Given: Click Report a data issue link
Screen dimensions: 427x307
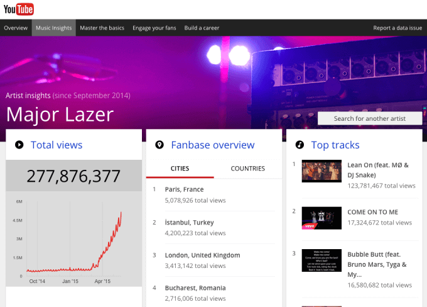Looking at the screenshot, I should point(397,28).
